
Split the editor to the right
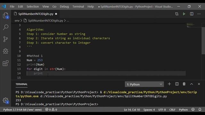pos(192,14)
